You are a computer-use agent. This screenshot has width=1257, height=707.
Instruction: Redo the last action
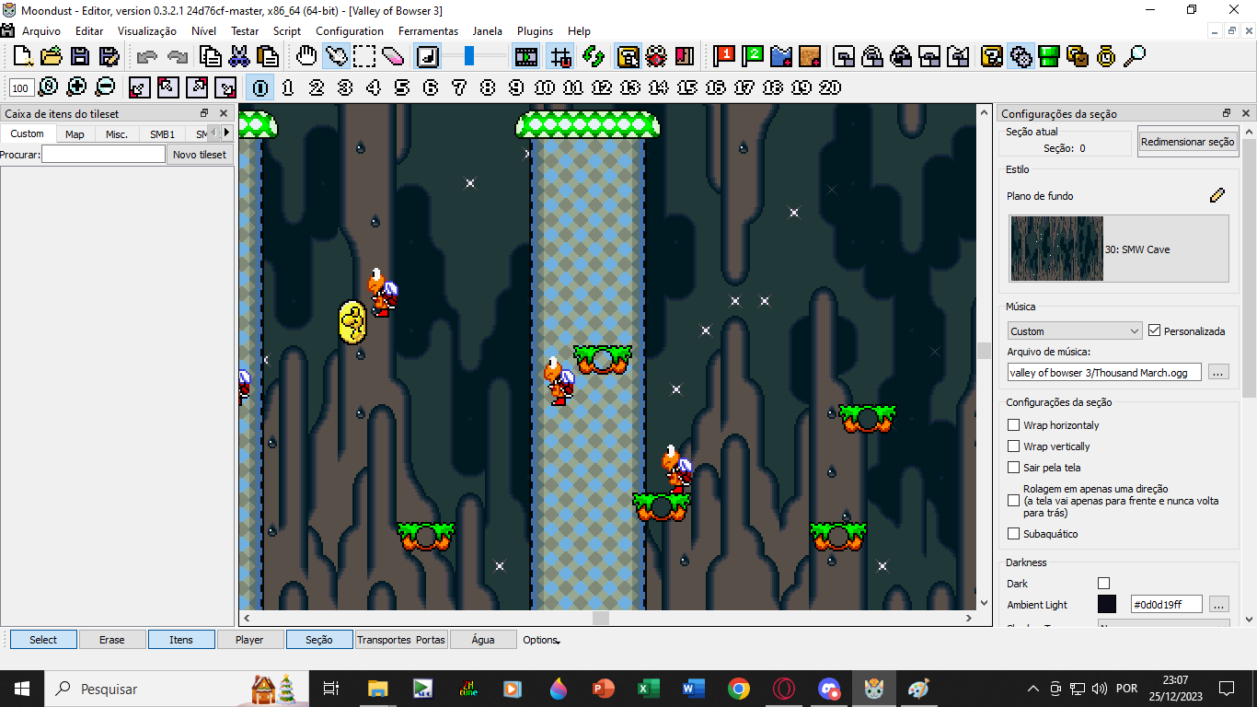tap(177, 56)
